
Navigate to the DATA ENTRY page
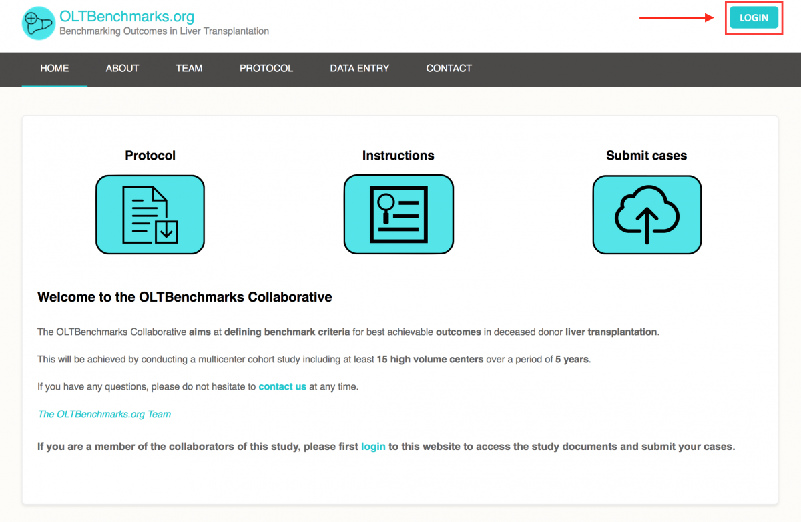359,69
